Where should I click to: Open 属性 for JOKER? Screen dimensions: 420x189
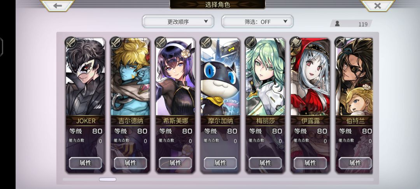point(86,163)
